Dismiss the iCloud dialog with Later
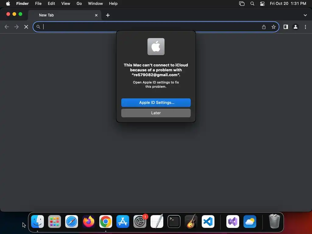Image resolution: width=312 pixels, height=234 pixels. pyautogui.click(x=156, y=113)
